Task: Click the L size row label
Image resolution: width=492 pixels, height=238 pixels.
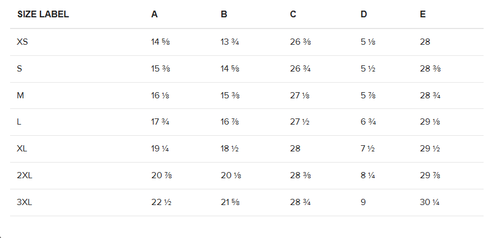Action: 19,122
